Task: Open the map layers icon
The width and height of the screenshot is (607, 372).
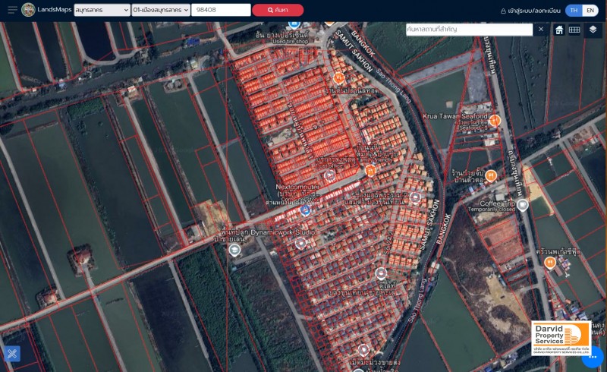Action: (593, 30)
